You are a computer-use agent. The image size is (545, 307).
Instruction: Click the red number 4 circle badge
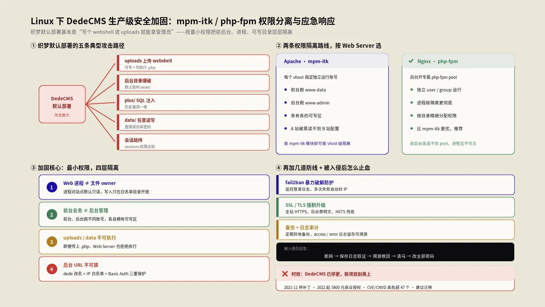52,269
